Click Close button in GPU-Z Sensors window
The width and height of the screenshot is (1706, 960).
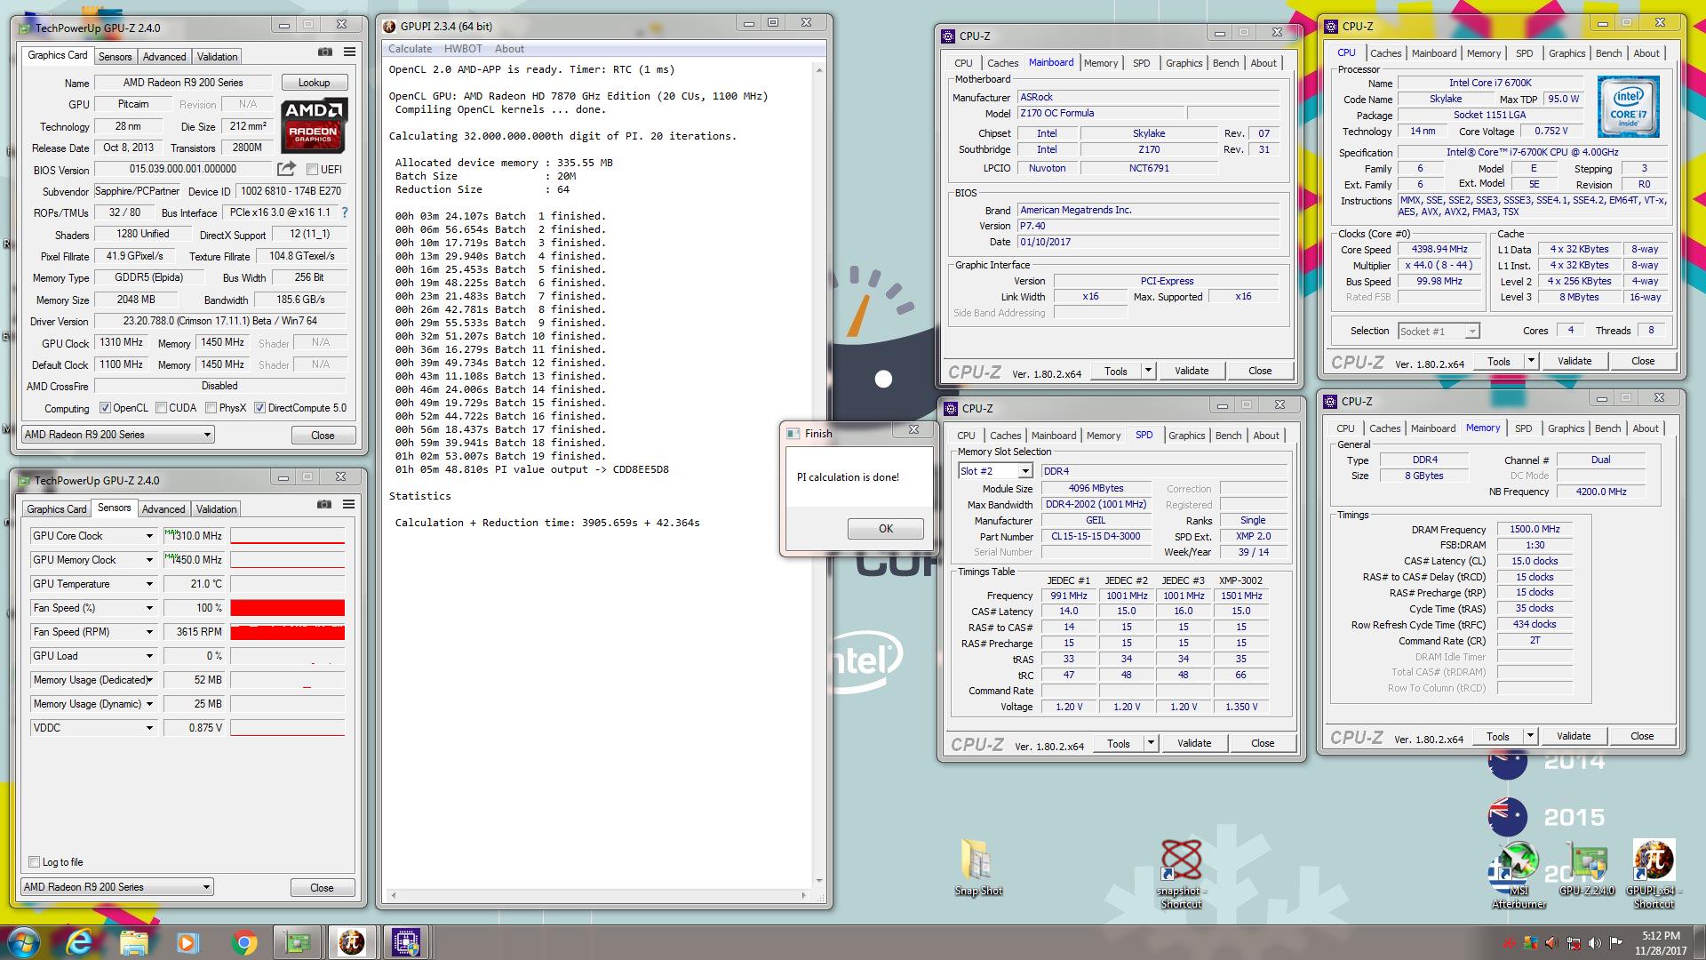click(x=322, y=888)
